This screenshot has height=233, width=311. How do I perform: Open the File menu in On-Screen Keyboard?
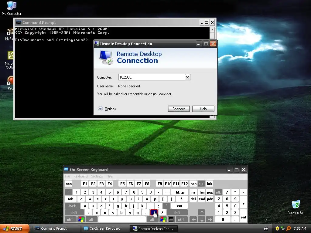click(x=67, y=176)
